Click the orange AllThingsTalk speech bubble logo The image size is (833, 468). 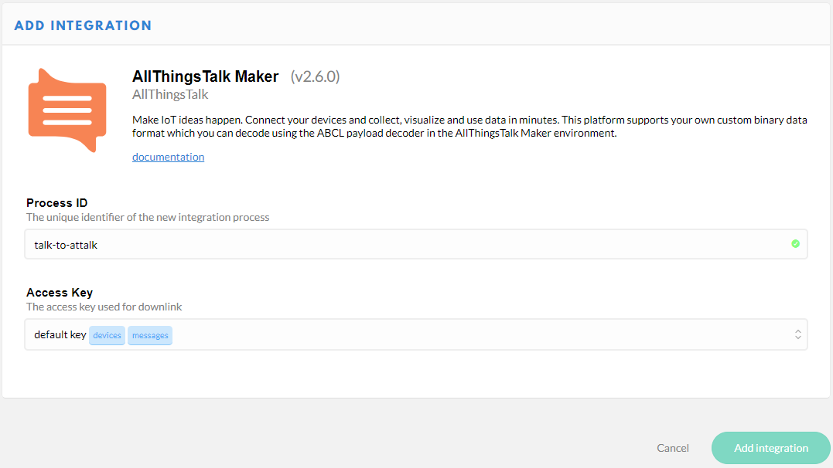[67, 110]
